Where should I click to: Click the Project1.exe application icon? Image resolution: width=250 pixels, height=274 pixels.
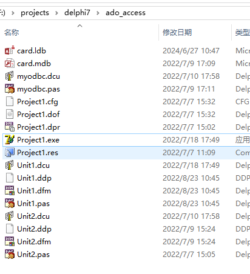point(10,139)
